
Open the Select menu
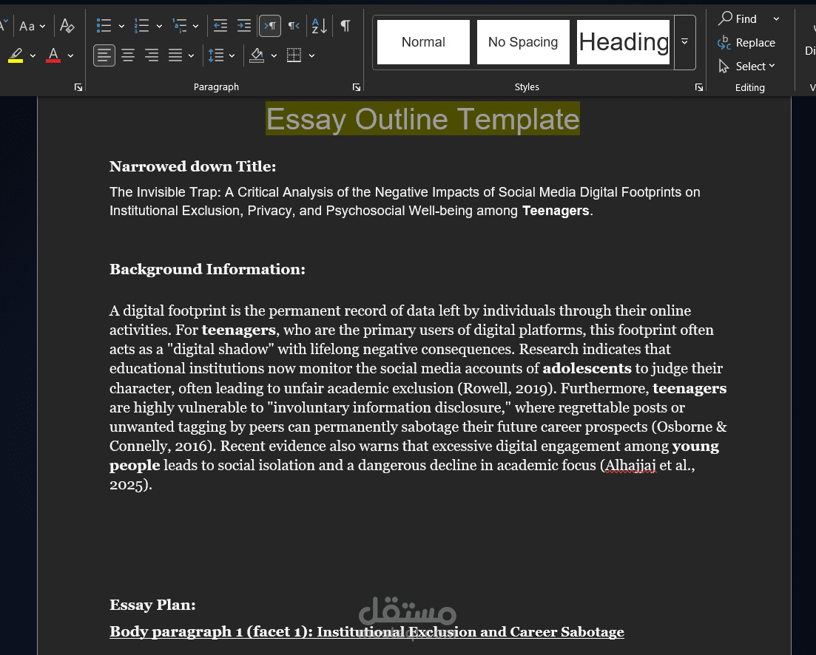coord(749,66)
